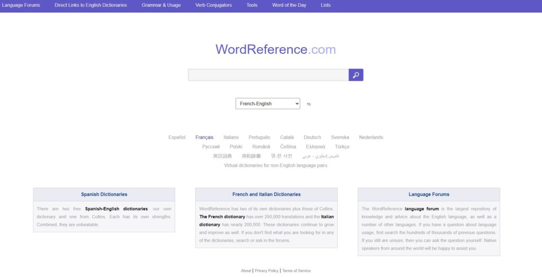Open the Grammar & Usage menu
The width and height of the screenshot is (542, 277).
click(161, 5)
